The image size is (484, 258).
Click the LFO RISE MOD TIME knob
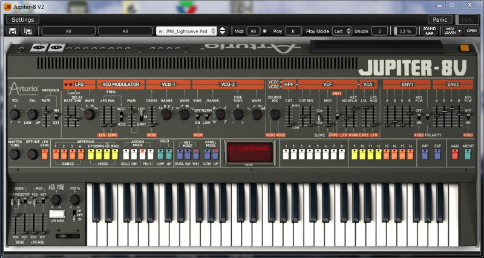coord(56,200)
